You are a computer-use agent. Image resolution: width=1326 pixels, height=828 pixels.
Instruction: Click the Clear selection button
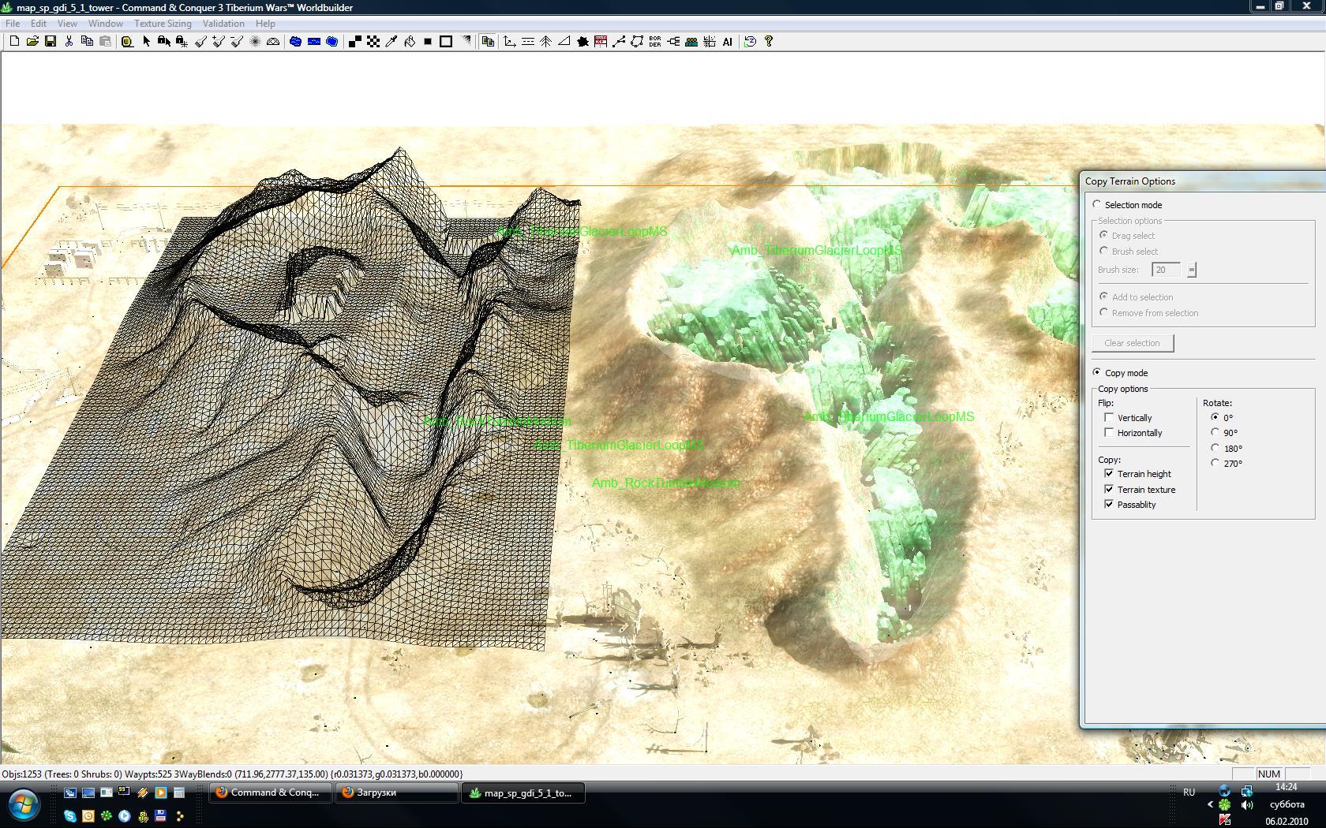click(x=1133, y=343)
